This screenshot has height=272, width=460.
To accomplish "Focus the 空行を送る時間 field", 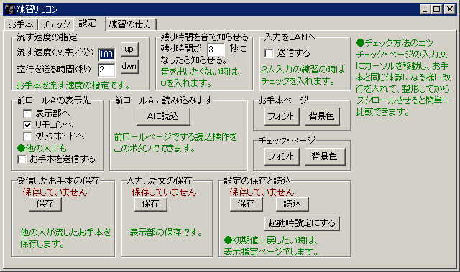I will coord(106,70).
